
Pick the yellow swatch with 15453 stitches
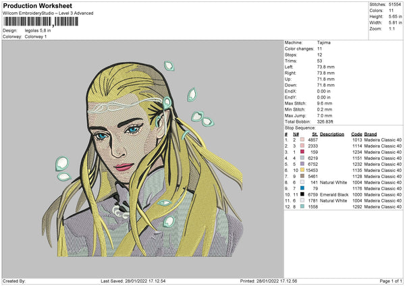[302, 170]
